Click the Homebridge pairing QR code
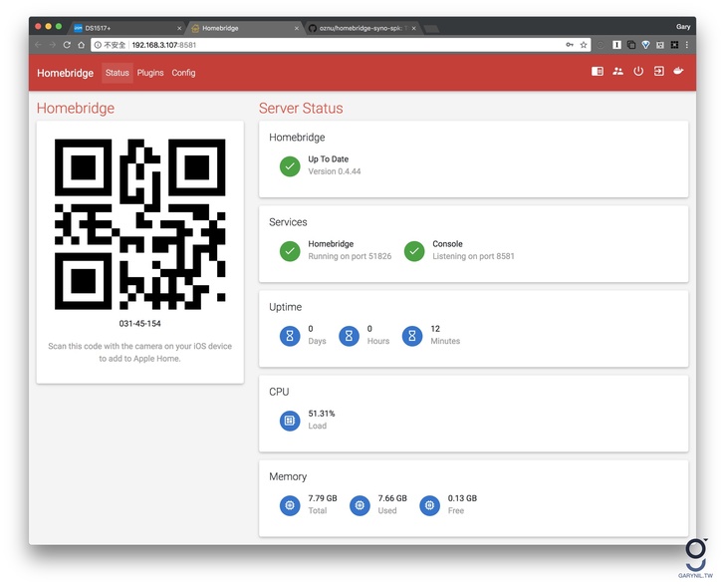This screenshot has height=586, width=725. pyautogui.click(x=139, y=223)
